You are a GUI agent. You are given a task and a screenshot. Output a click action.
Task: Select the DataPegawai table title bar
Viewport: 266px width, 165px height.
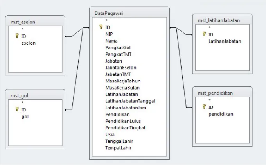point(129,13)
